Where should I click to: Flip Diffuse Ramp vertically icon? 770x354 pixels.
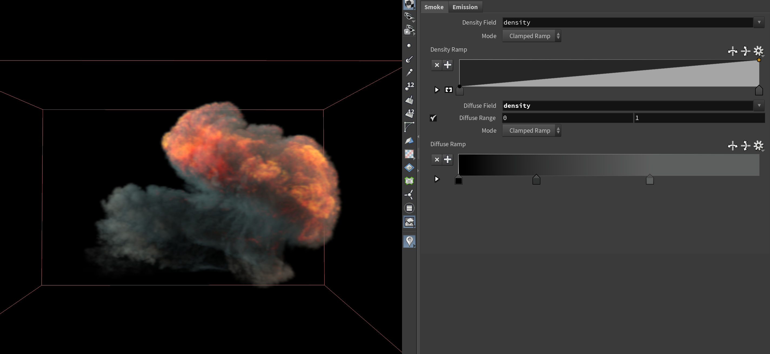coord(745,146)
